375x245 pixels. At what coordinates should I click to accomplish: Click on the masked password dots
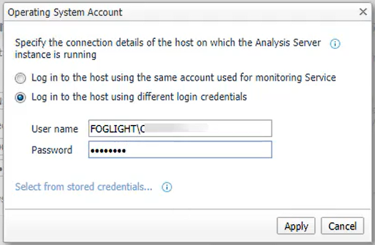[x=108, y=151]
